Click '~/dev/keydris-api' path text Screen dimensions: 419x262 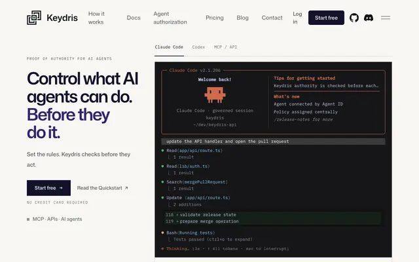215,124
